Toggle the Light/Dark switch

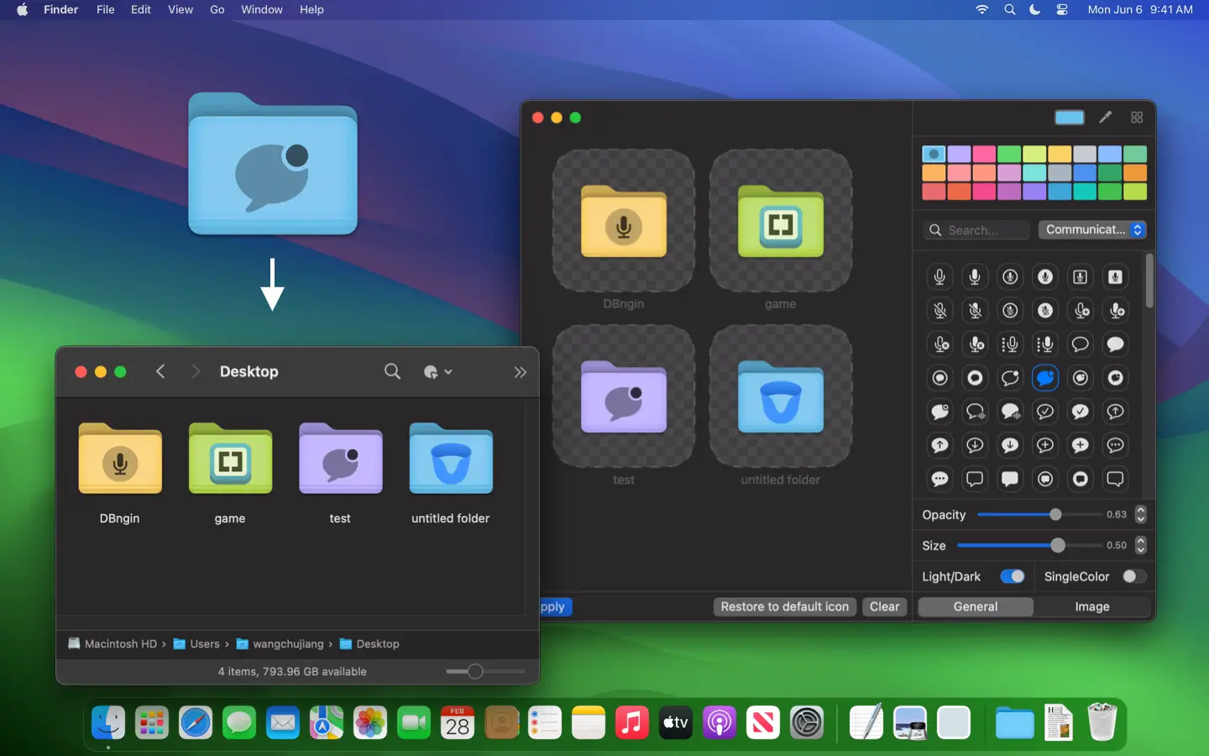click(1012, 577)
